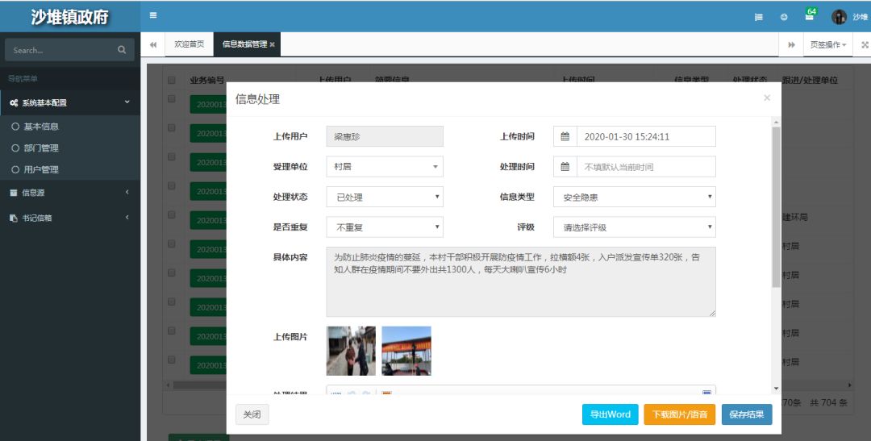The width and height of the screenshot is (871, 441).
Task: Open the first uploaded image thumbnail
Action: click(x=351, y=351)
